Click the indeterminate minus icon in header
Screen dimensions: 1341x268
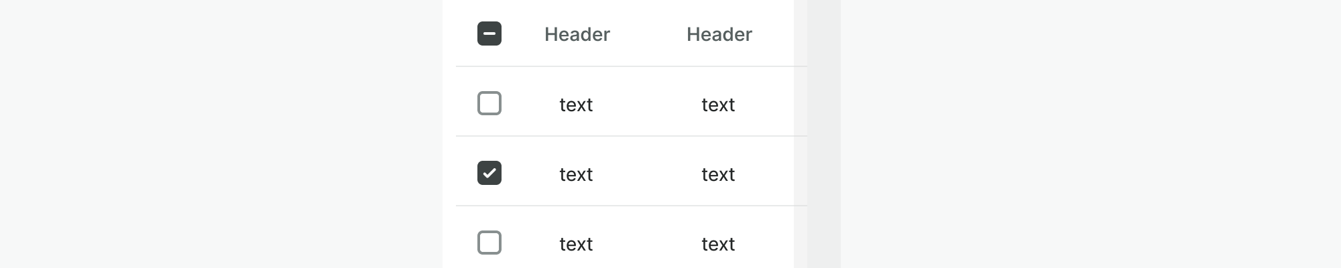489,33
